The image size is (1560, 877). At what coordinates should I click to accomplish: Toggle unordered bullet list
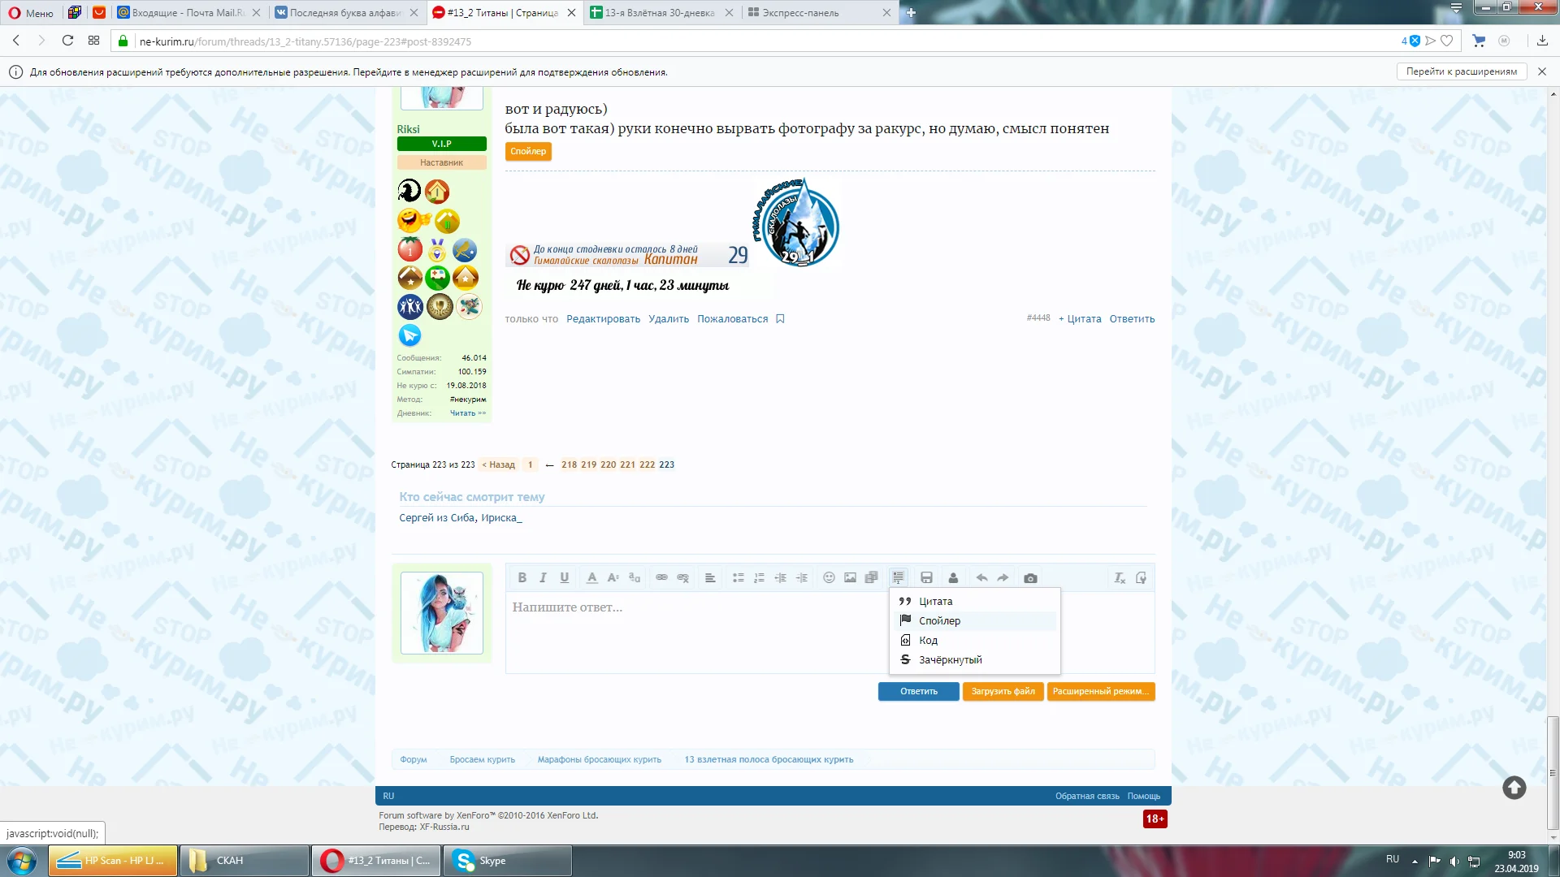pos(738,578)
